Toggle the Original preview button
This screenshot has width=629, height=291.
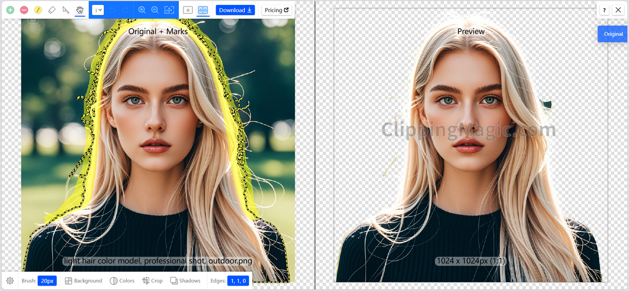coord(613,34)
